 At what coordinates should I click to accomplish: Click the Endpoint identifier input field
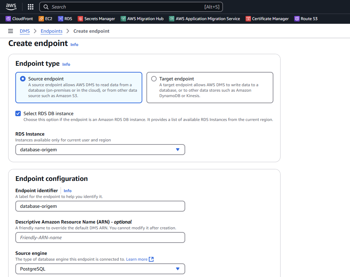[100, 206]
